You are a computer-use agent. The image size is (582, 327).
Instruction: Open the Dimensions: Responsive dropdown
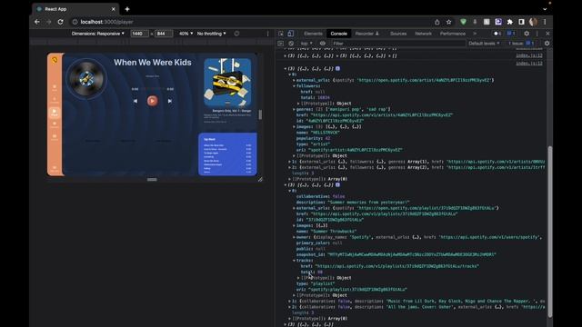98,34
